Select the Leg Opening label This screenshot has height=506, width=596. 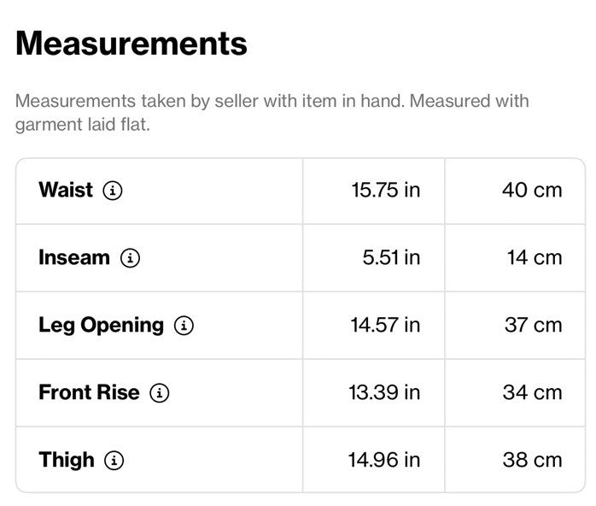click(x=101, y=326)
